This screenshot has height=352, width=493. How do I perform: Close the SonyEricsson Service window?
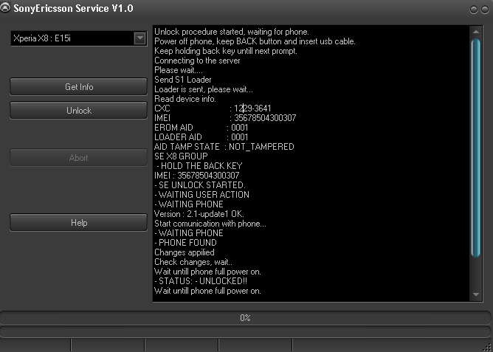tap(484, 9)
